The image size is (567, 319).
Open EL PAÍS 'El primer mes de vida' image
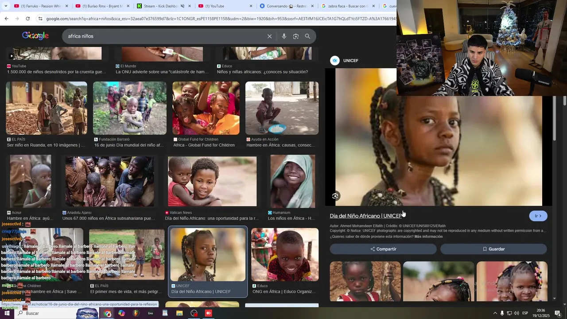pos(127,254)
